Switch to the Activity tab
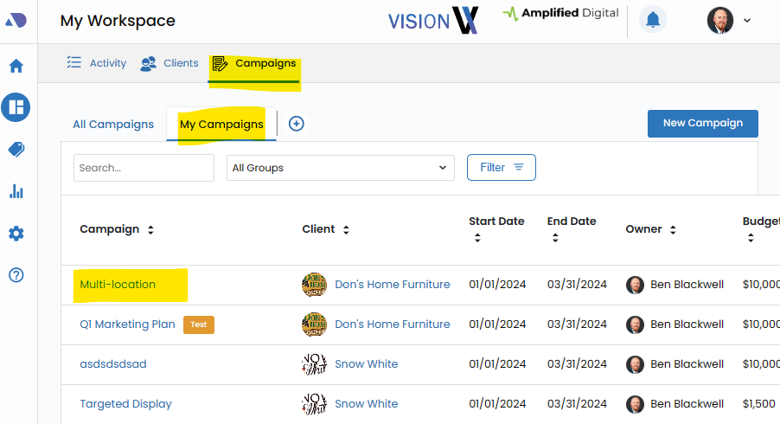This screenshot has height=424, width=780. click(97, 63)
